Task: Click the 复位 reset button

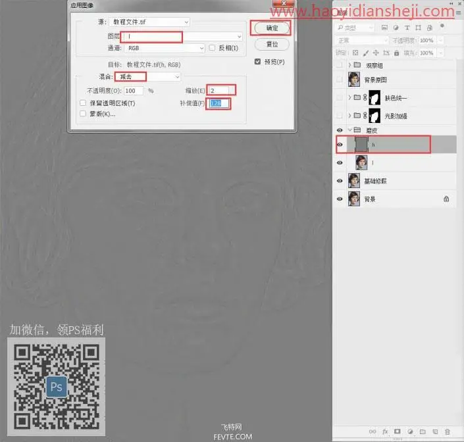Action: pyautogui.click(x=272, y=44)
